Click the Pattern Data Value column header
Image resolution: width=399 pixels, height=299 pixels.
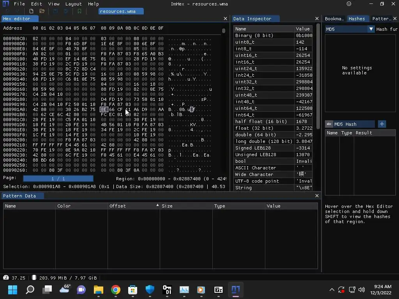(x=291, y=206)
